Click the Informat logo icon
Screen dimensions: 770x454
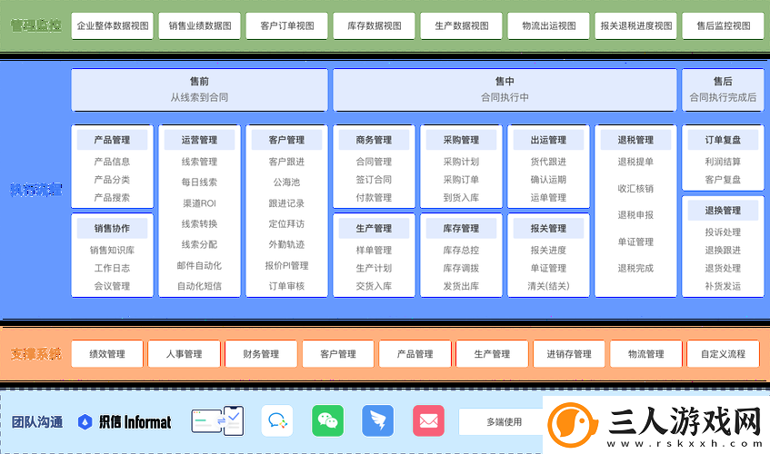click(x=85, y=421)
